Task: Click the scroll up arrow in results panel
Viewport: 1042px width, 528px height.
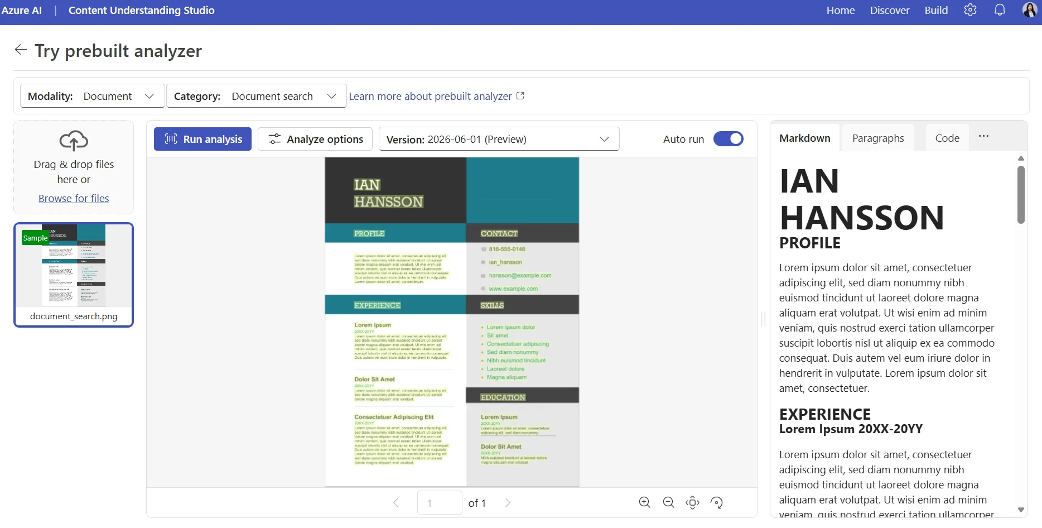Action: 1021,159
